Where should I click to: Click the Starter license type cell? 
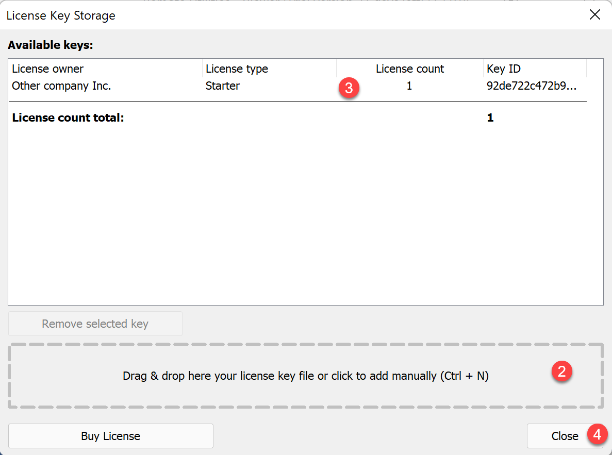[x=222, y=86]
